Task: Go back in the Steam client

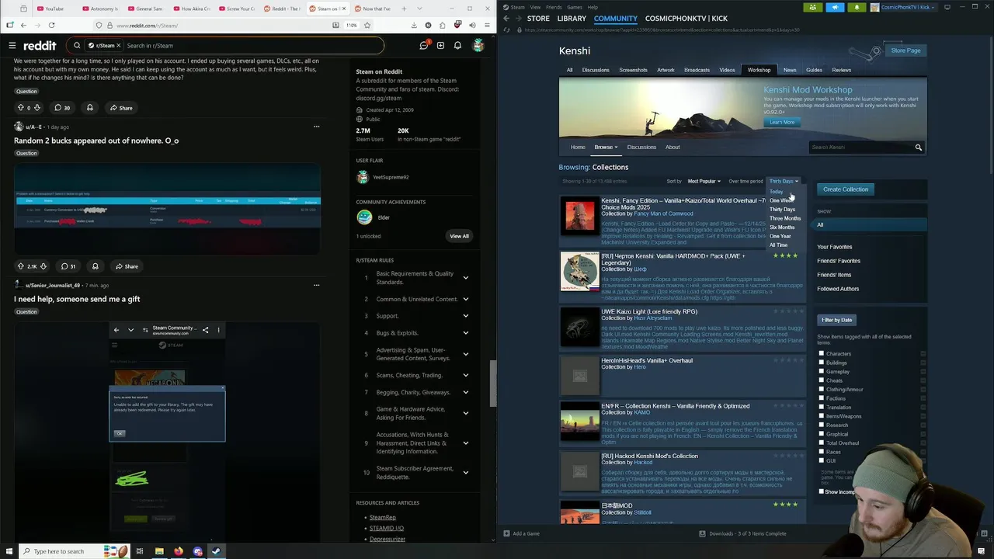Action: 506,19
